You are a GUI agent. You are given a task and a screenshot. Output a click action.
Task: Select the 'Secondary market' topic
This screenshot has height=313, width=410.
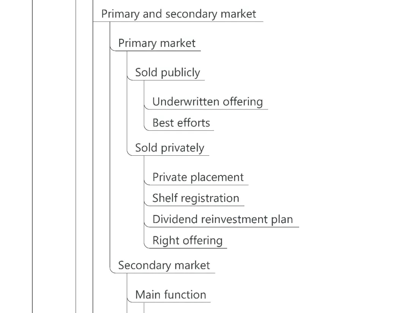click(x=164, y=265)
